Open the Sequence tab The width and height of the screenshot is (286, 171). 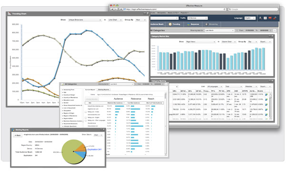[193, 24]
